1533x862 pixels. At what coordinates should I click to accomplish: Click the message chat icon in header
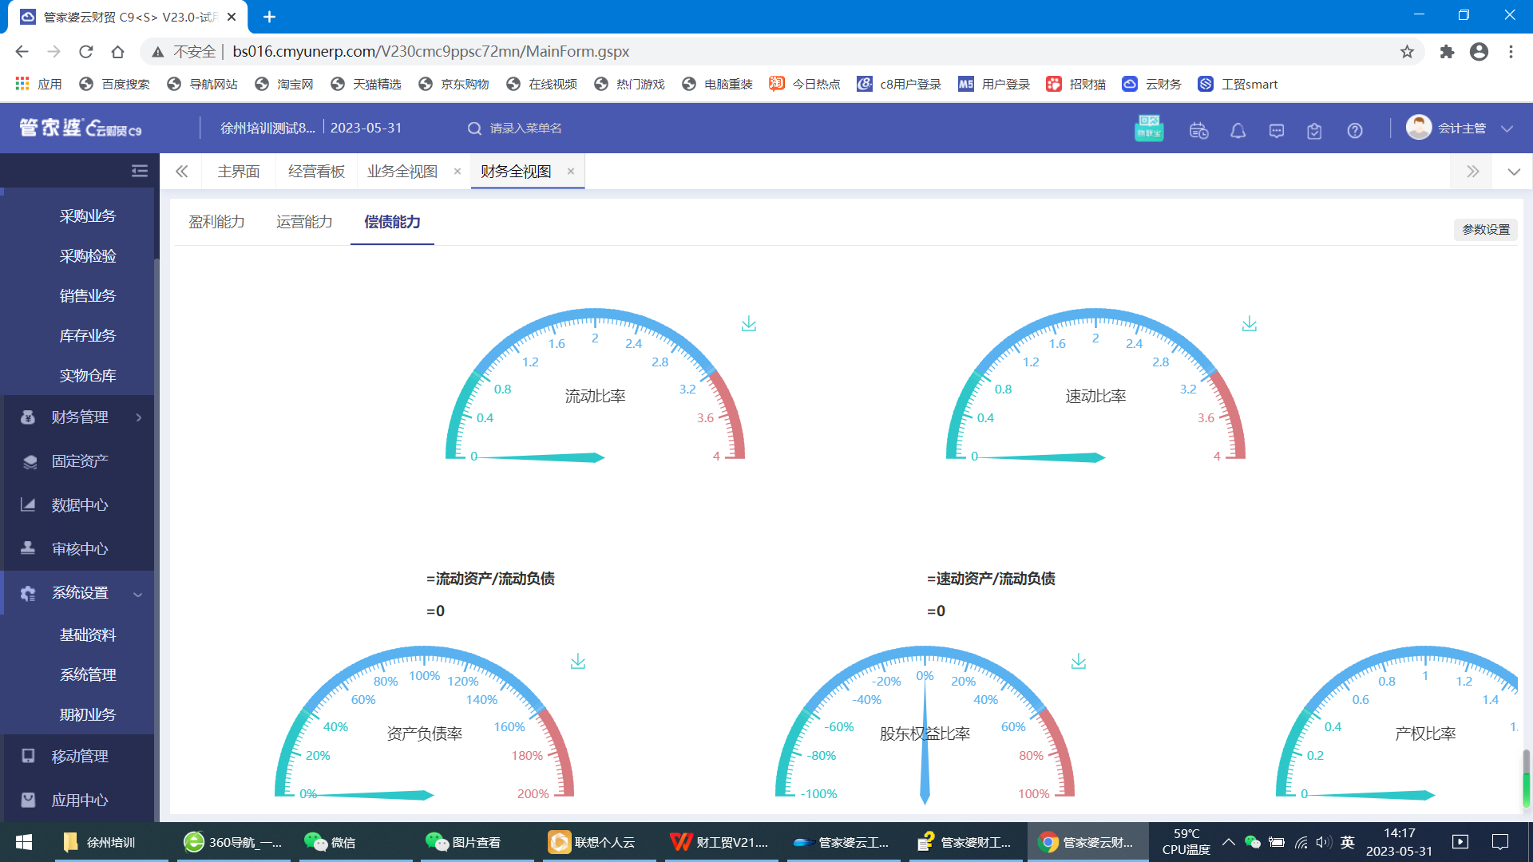tap(1276, 130)
